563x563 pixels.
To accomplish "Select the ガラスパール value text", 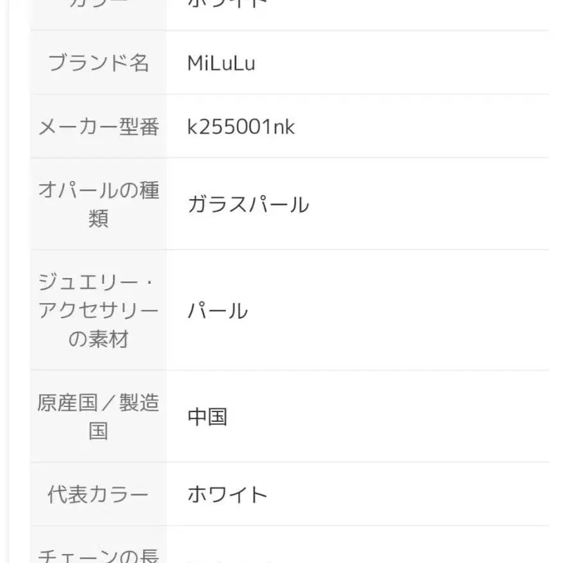I will pyautogui.click(x=248, y=205).
